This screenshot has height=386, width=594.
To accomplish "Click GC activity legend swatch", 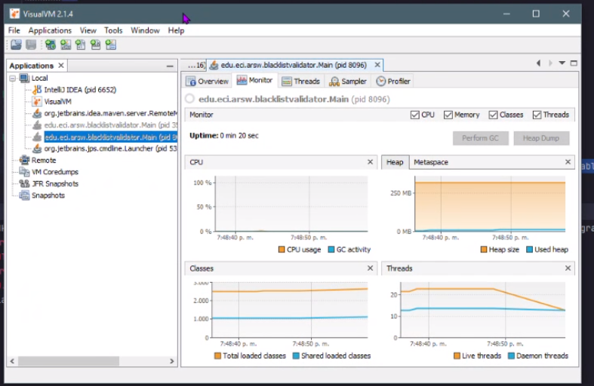I will [x=331, y=250].
